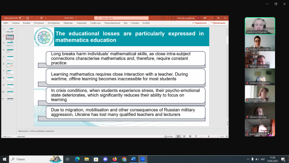Click the Поделиться share button
This screenshot has height=163, width=289.
coord(200,23)
